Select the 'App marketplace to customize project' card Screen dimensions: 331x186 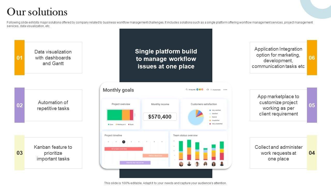point(279,105)
